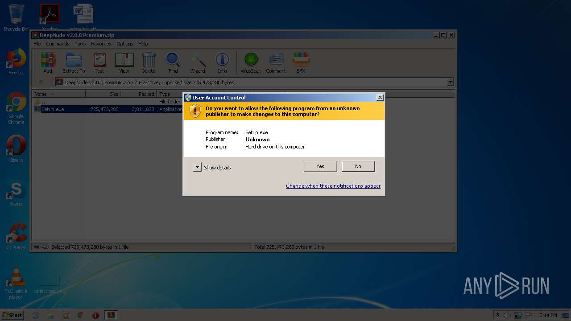Sort by Size column header

click(x=103, y=94)
